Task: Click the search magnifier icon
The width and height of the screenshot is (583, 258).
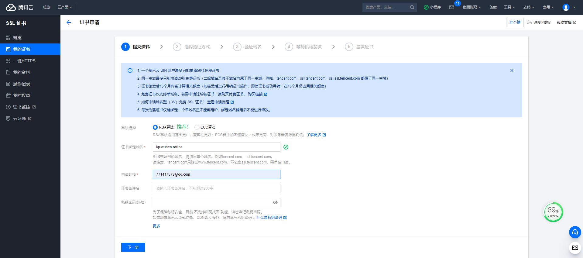Action: pos(412,7)
